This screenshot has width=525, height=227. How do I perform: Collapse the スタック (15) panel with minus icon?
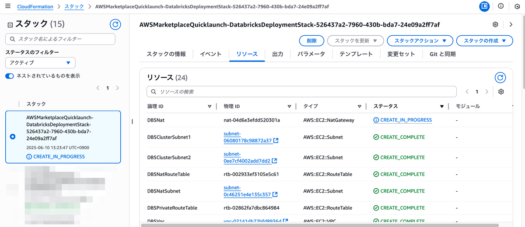pyautogui.click(x=10, y=25)
